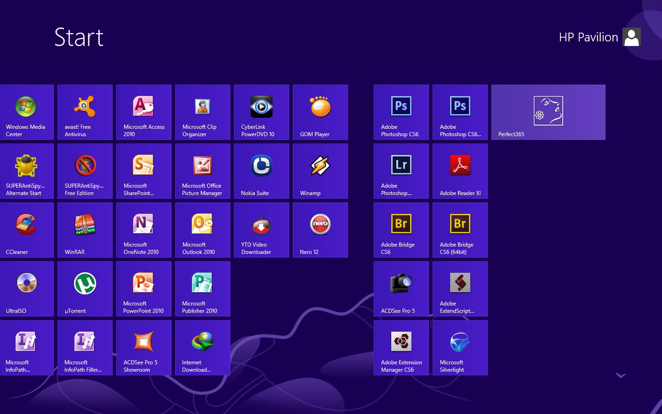Viewport: 662px width, 414px height.
Task: Launch Nero 12
Action: click(320, 230)
